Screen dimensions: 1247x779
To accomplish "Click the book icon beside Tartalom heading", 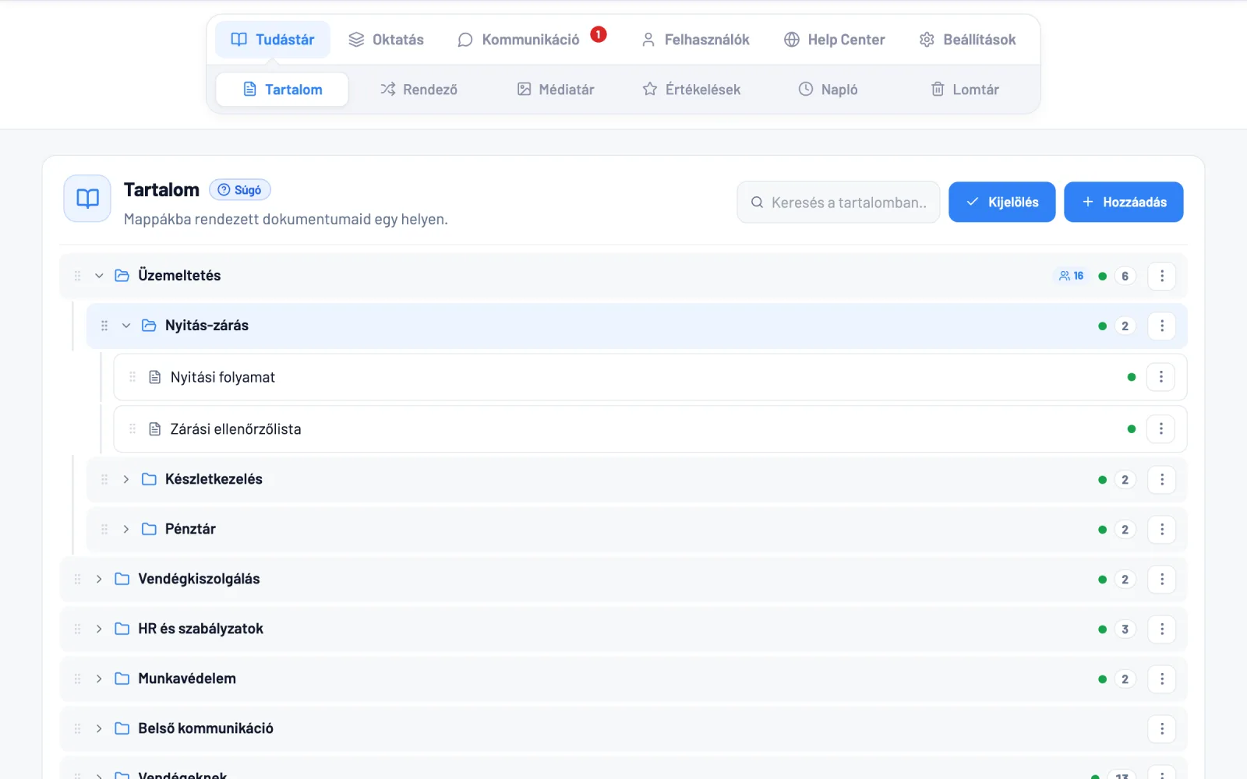I will 87,199.
